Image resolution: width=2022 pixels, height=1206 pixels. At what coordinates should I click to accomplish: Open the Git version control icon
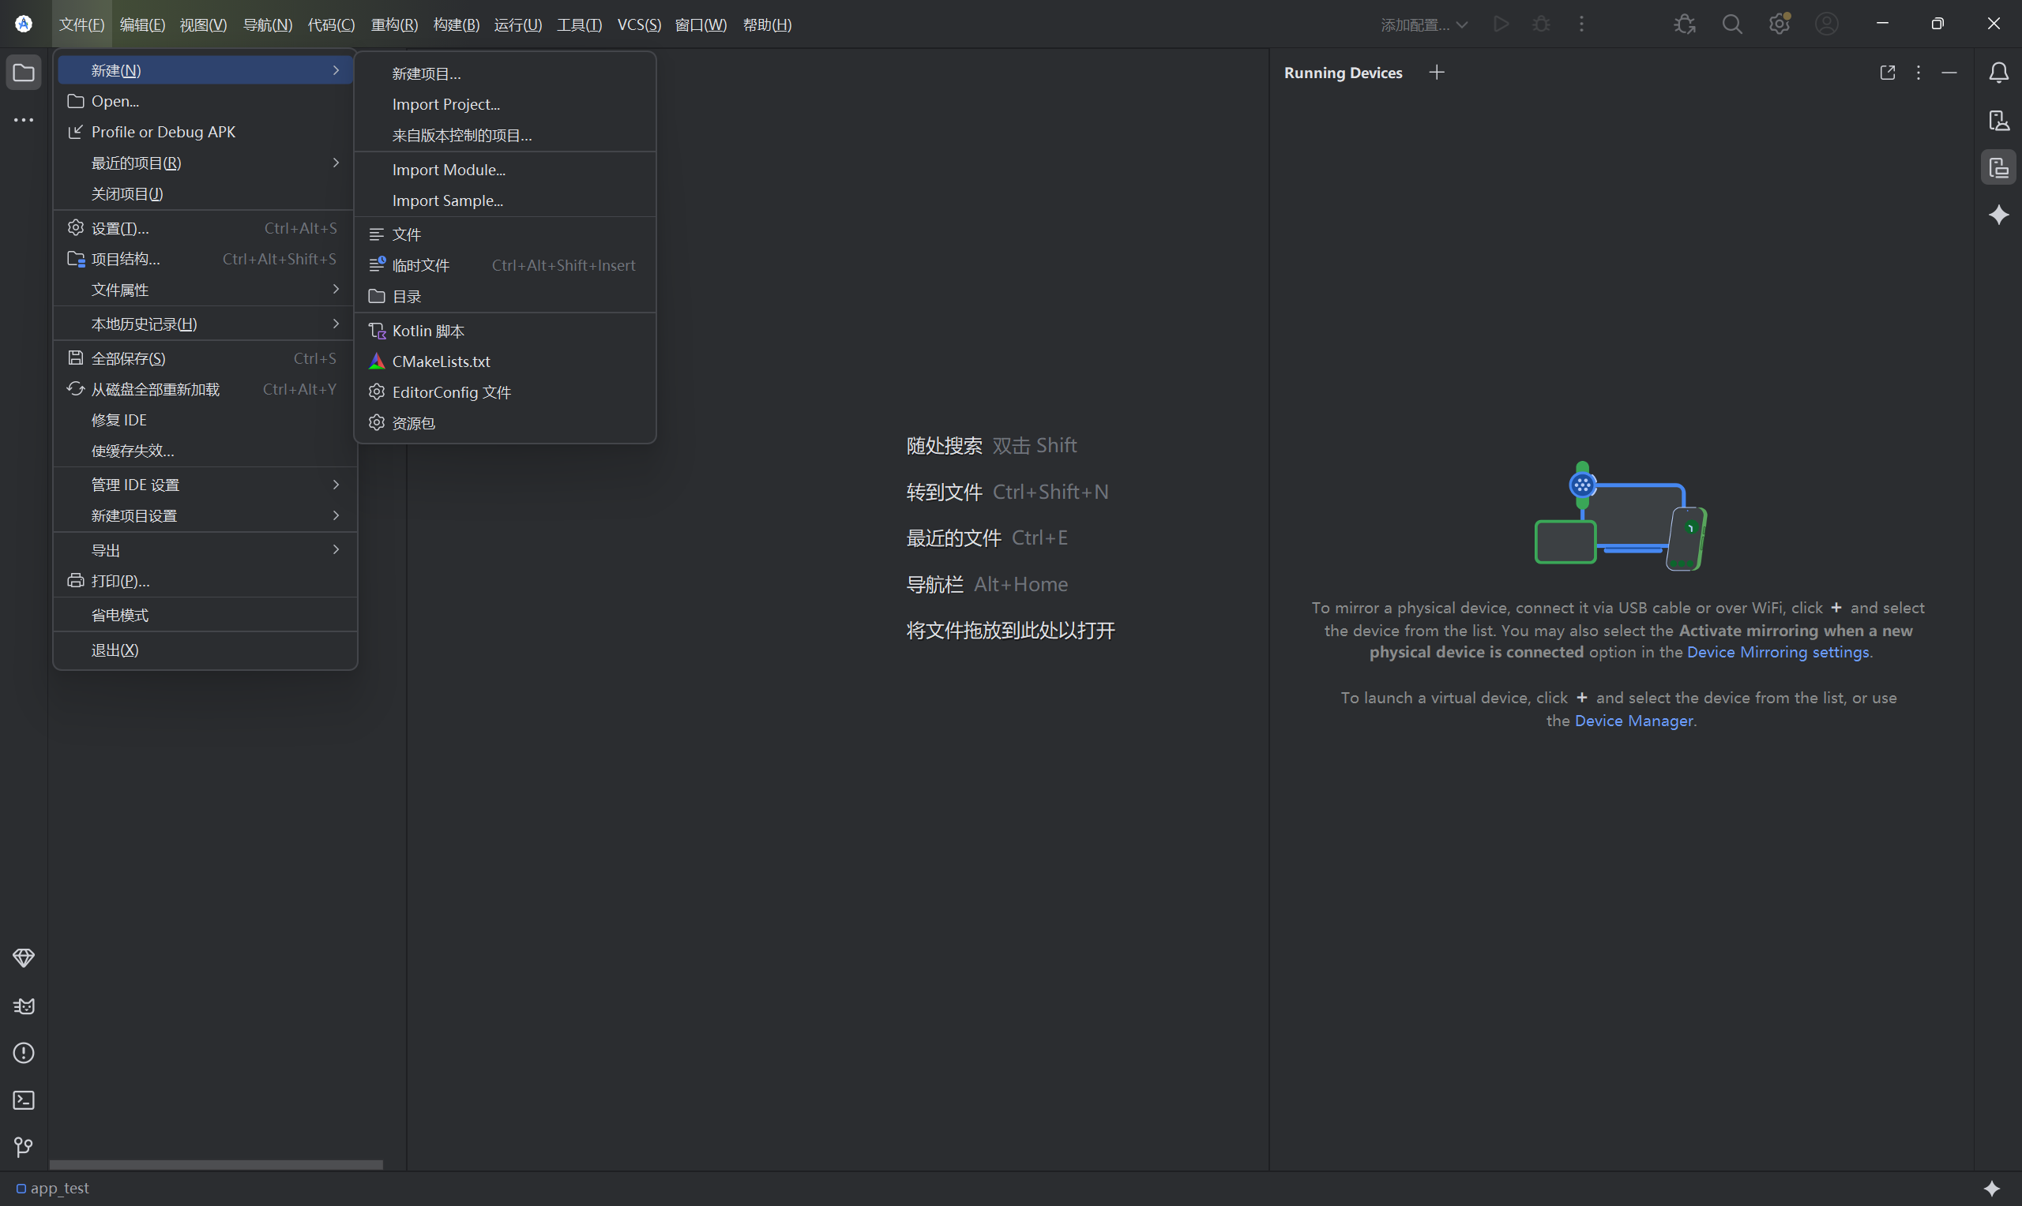pos(24,1147)
